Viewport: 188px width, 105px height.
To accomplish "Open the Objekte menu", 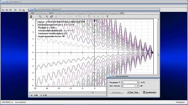I will tap(59, 13).
